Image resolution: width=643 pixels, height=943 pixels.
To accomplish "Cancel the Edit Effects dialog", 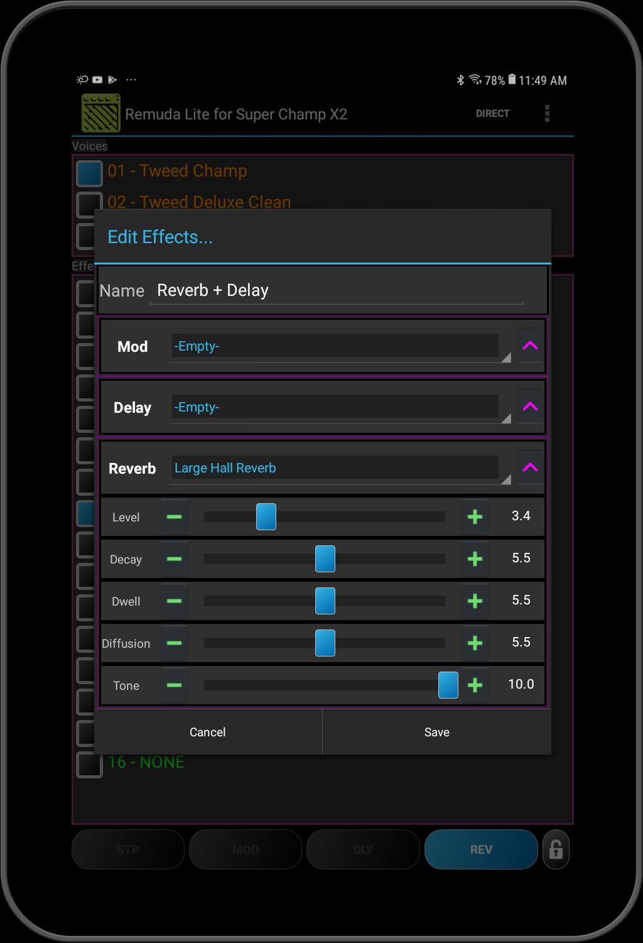I will click(208, 732).
